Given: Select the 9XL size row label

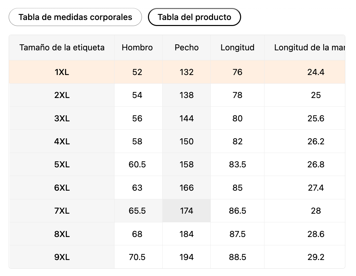Looking at the screenshot, I should 62,257.
